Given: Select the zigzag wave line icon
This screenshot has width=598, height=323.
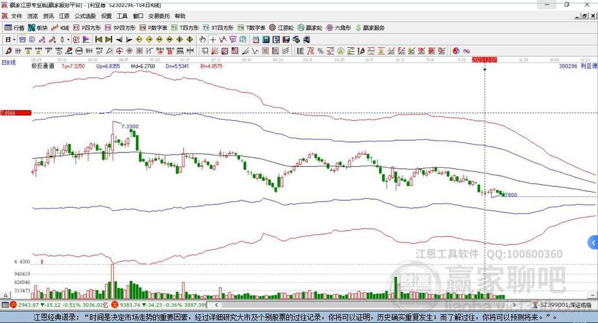Looking at the screenshot, I should (255, 50).
